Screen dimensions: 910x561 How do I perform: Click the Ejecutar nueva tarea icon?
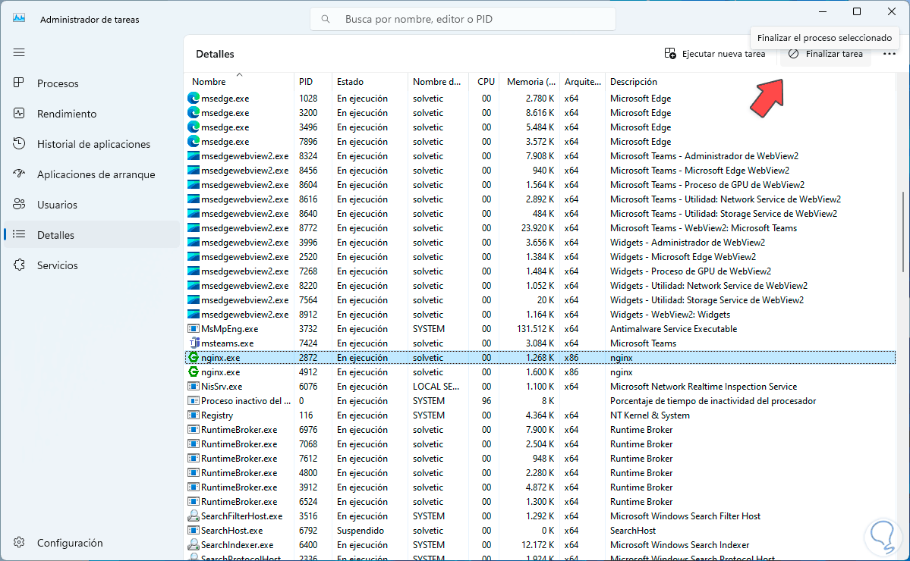coord(670,54)
